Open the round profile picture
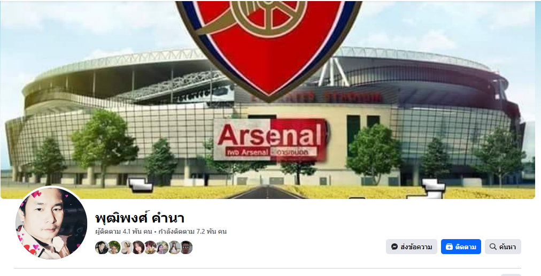The image size is (541, 276). coord(51,223)
